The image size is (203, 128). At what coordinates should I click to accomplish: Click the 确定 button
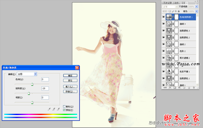tap(70, 75)
